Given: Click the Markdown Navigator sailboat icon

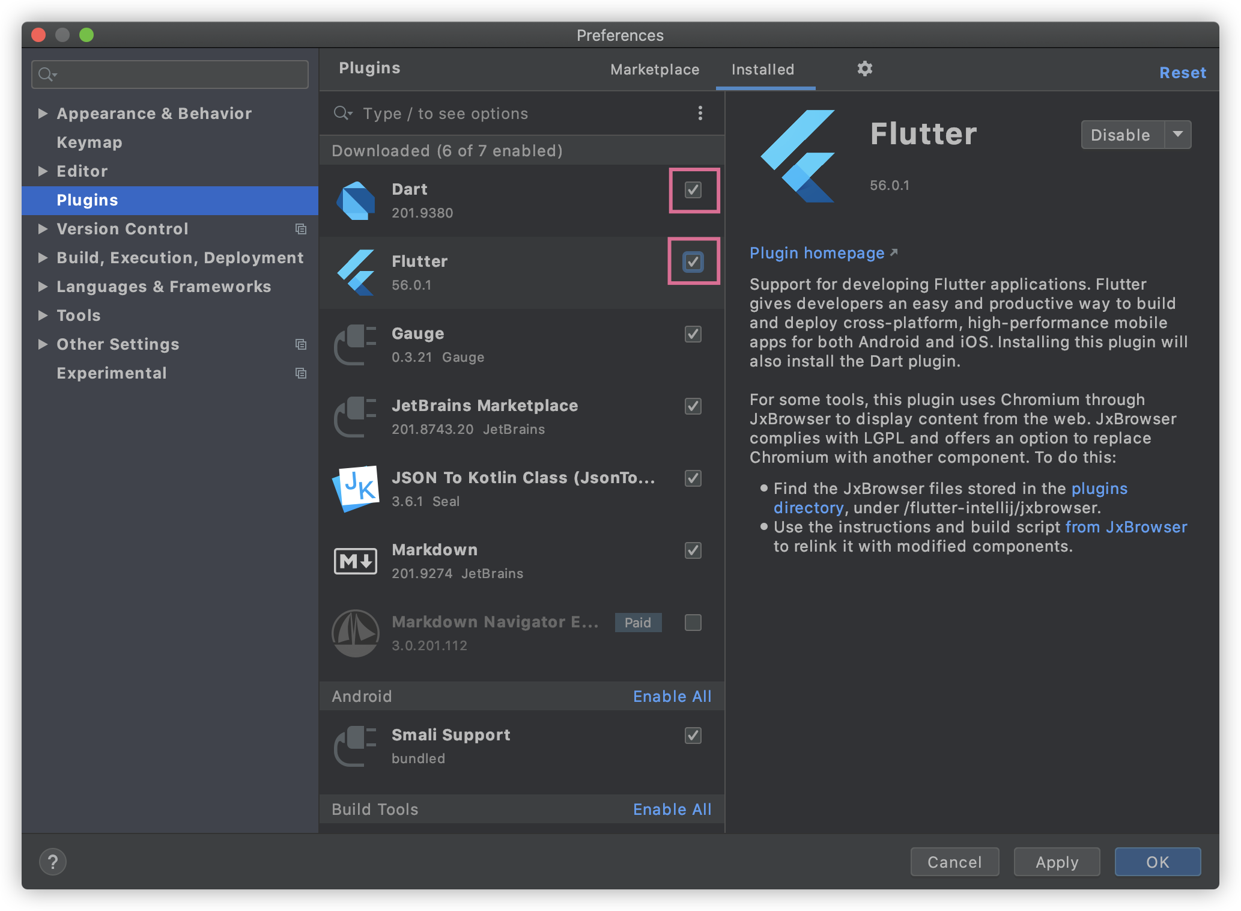Looking at the screenshot, I should 356,633.
